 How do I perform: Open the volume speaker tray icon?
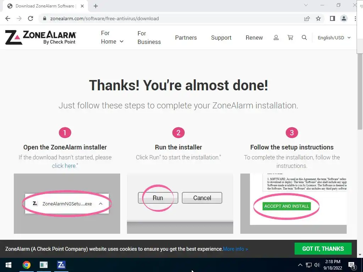point(317,265)
